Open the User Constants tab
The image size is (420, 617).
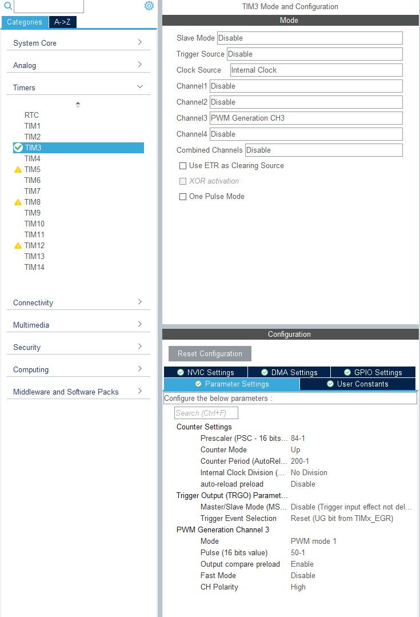pyautogui.click(x=358, y=384)
